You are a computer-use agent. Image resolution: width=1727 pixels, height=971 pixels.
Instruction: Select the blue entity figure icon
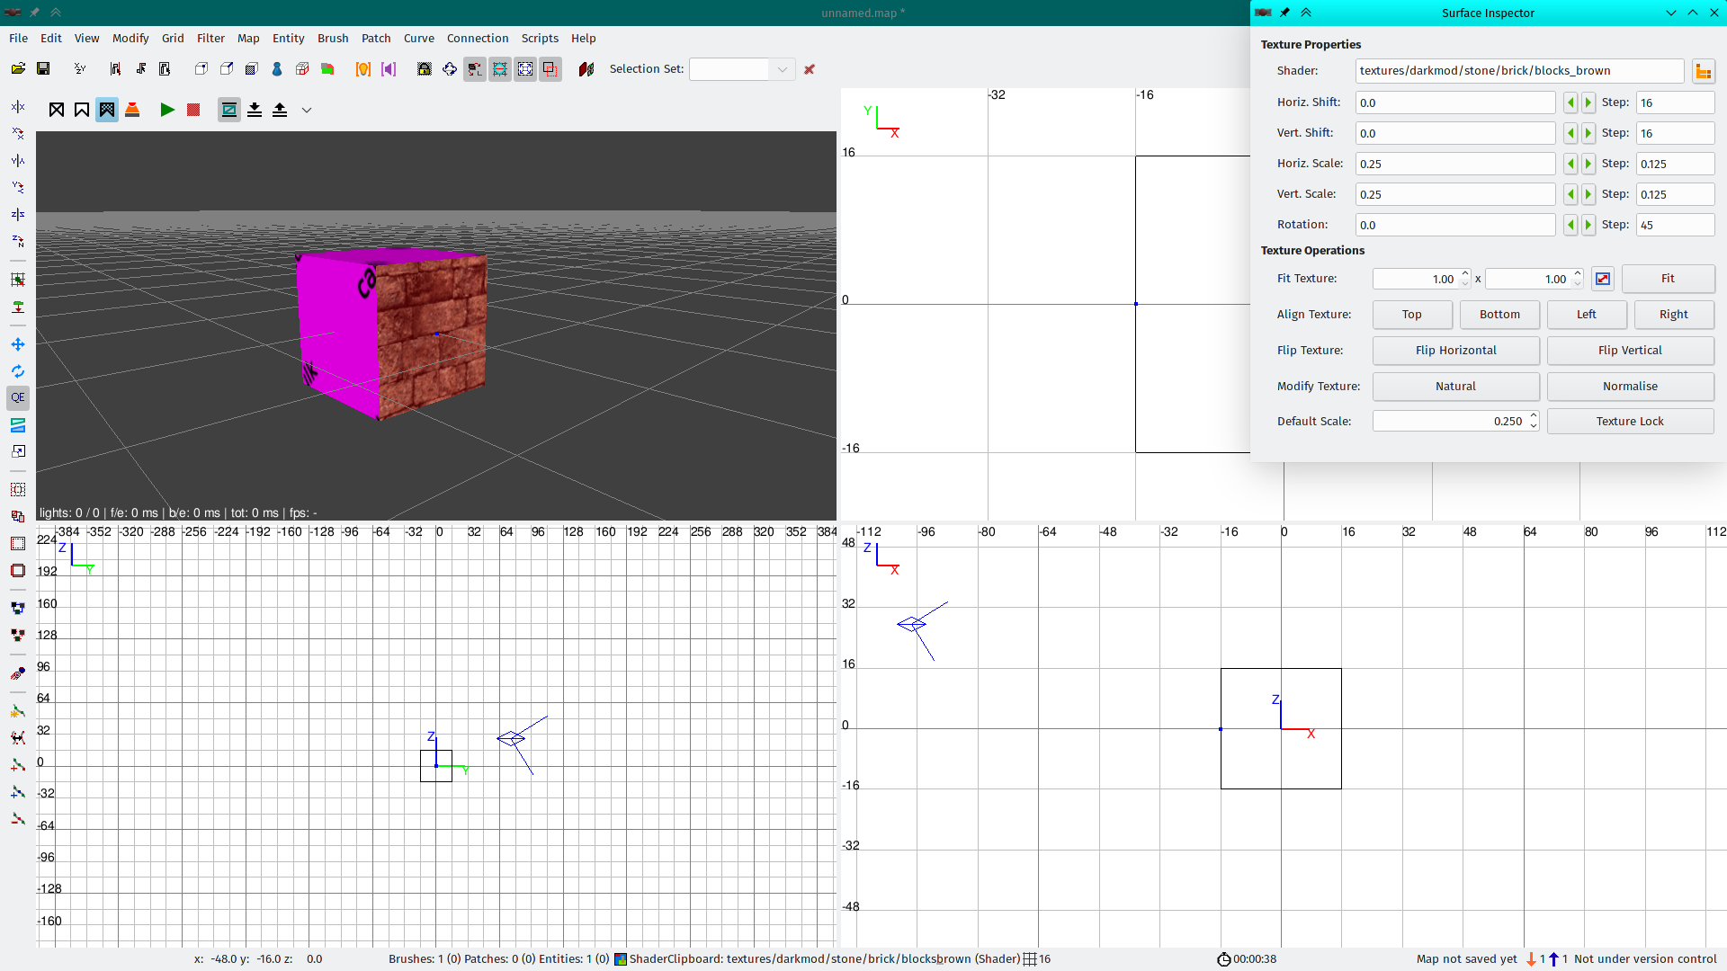point(277,69)
